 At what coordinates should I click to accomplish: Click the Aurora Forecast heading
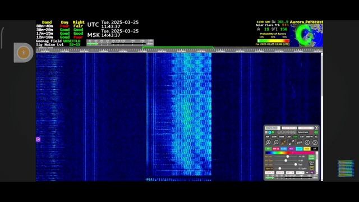pyautogui.click(x=306, y=22)
